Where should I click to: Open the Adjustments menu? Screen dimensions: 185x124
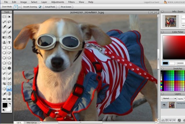coord(57,2)
